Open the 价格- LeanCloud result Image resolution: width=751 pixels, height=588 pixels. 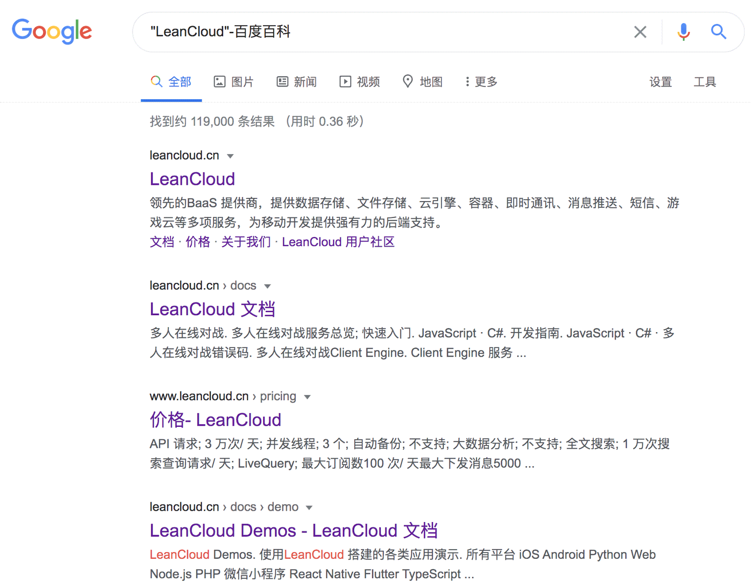(x=216, y=420)
